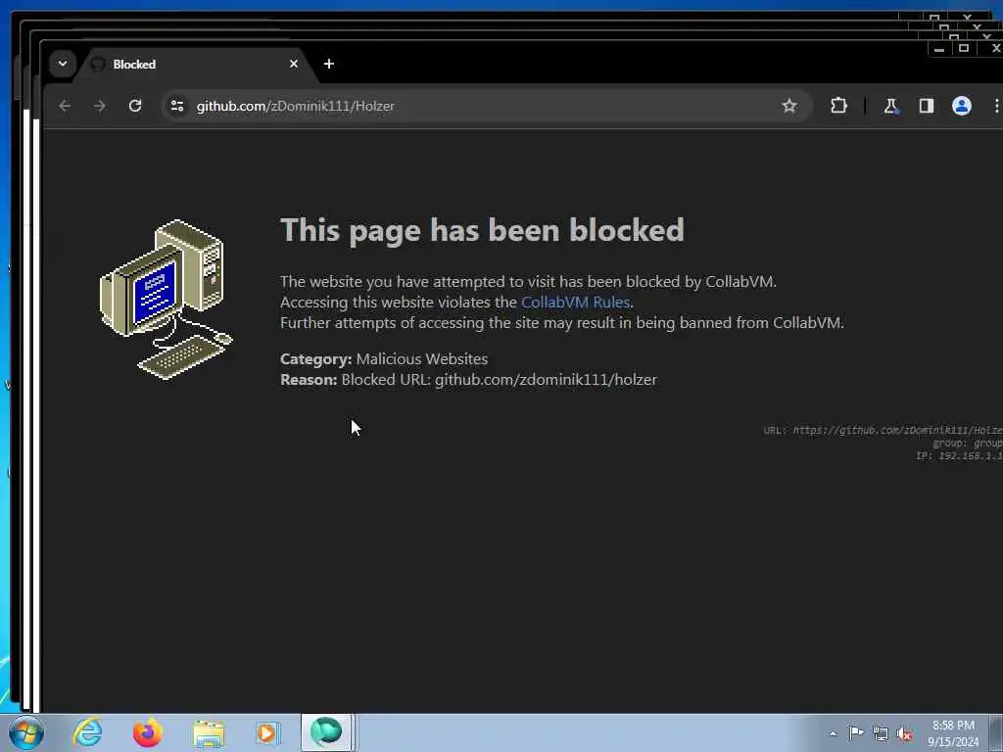Open Chrome Labs flask icon
1003x752 pixels.
click(x=890, y=106)
